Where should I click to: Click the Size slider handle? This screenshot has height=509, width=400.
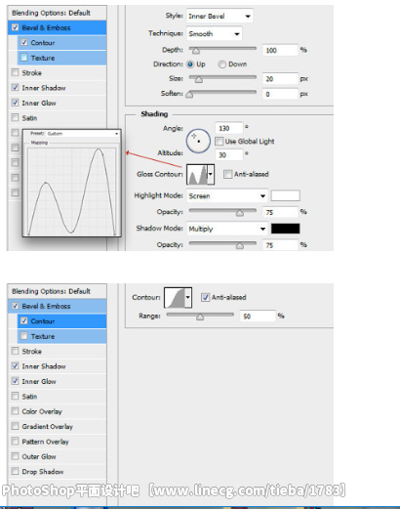click(199, 80)
